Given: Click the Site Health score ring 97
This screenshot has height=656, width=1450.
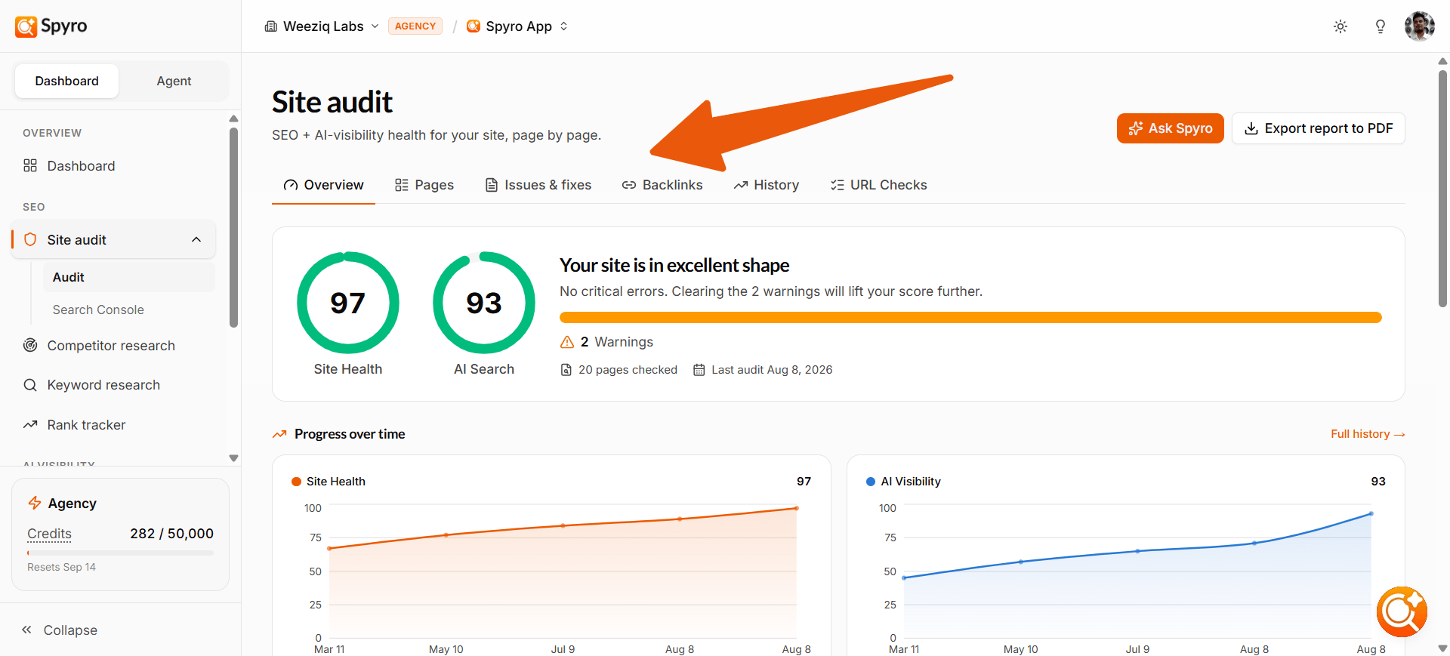Looking at the screenshot, I should pos(347,303).
